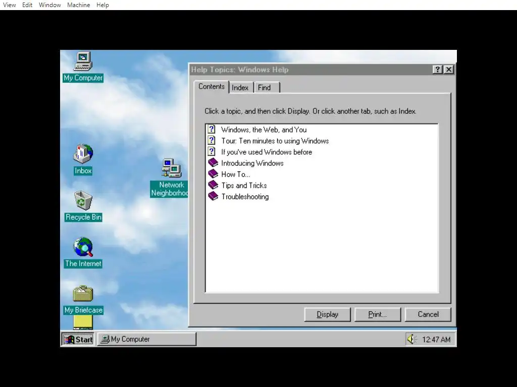Close the Help Topics dialog
Viewport: 517px width, 387px height.
(x=449, y=70)
